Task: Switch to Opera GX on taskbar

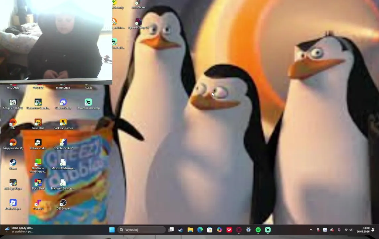Action: pos(239,230)
